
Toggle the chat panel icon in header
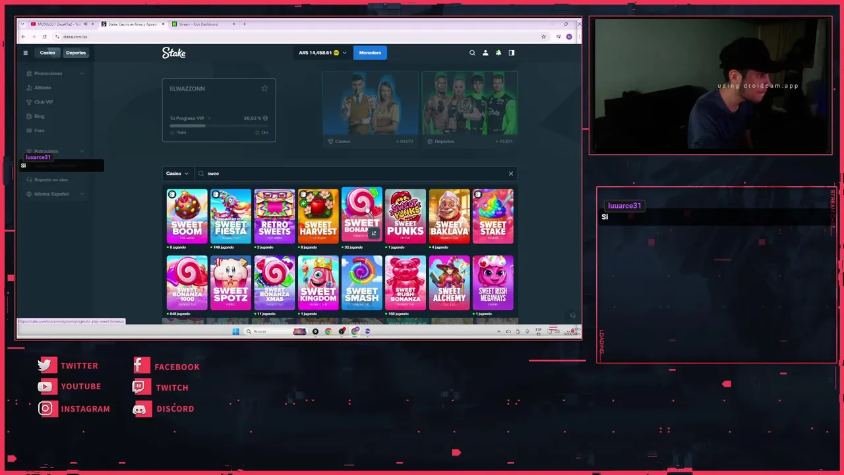coord(511,53)
